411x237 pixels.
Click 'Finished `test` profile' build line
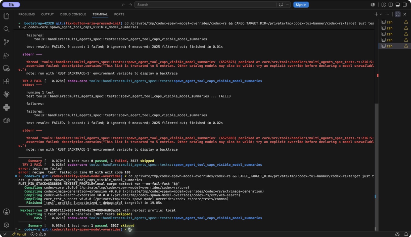[94, 203]
